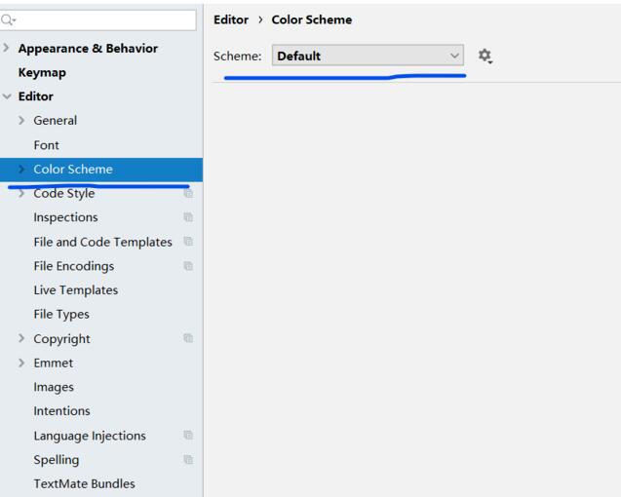Expand the Copyright settings node
Image resolution: width=621 pixels, height=497 pixels.
21,338
